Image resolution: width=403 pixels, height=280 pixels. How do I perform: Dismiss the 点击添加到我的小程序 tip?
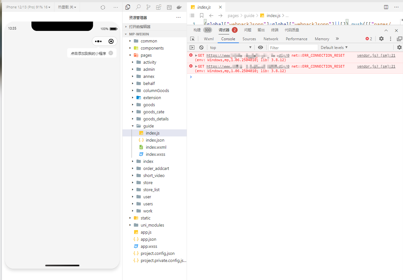(x=111, y=53)
